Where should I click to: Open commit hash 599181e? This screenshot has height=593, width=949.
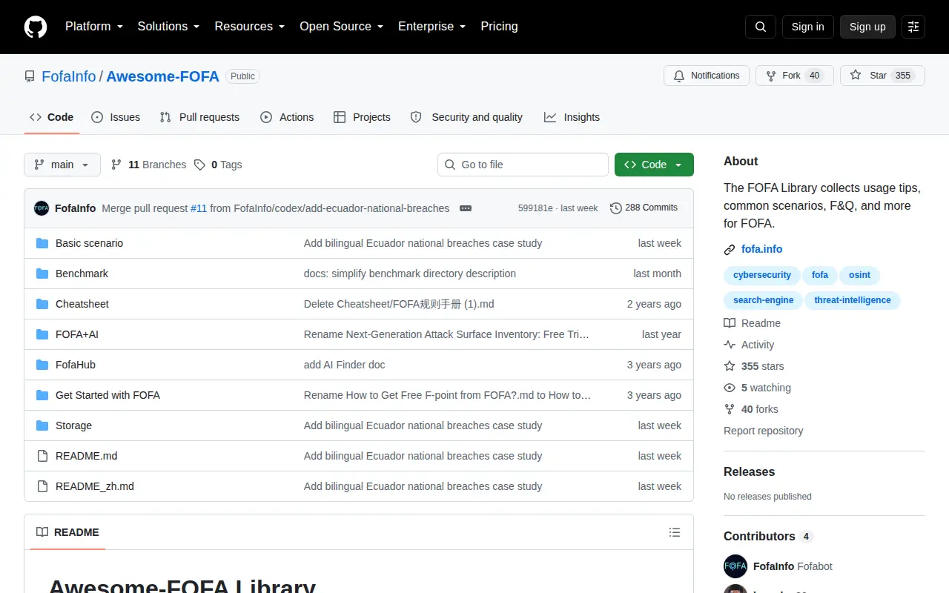coord(535,208)
